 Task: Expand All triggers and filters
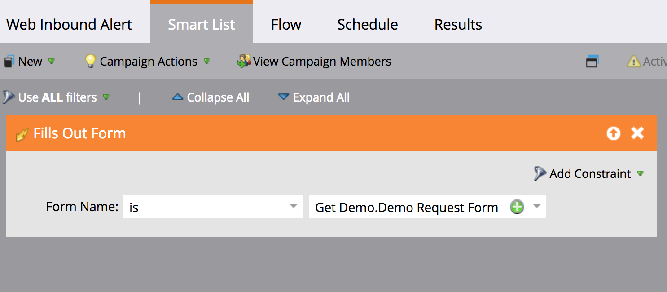[x=314, y=97]
